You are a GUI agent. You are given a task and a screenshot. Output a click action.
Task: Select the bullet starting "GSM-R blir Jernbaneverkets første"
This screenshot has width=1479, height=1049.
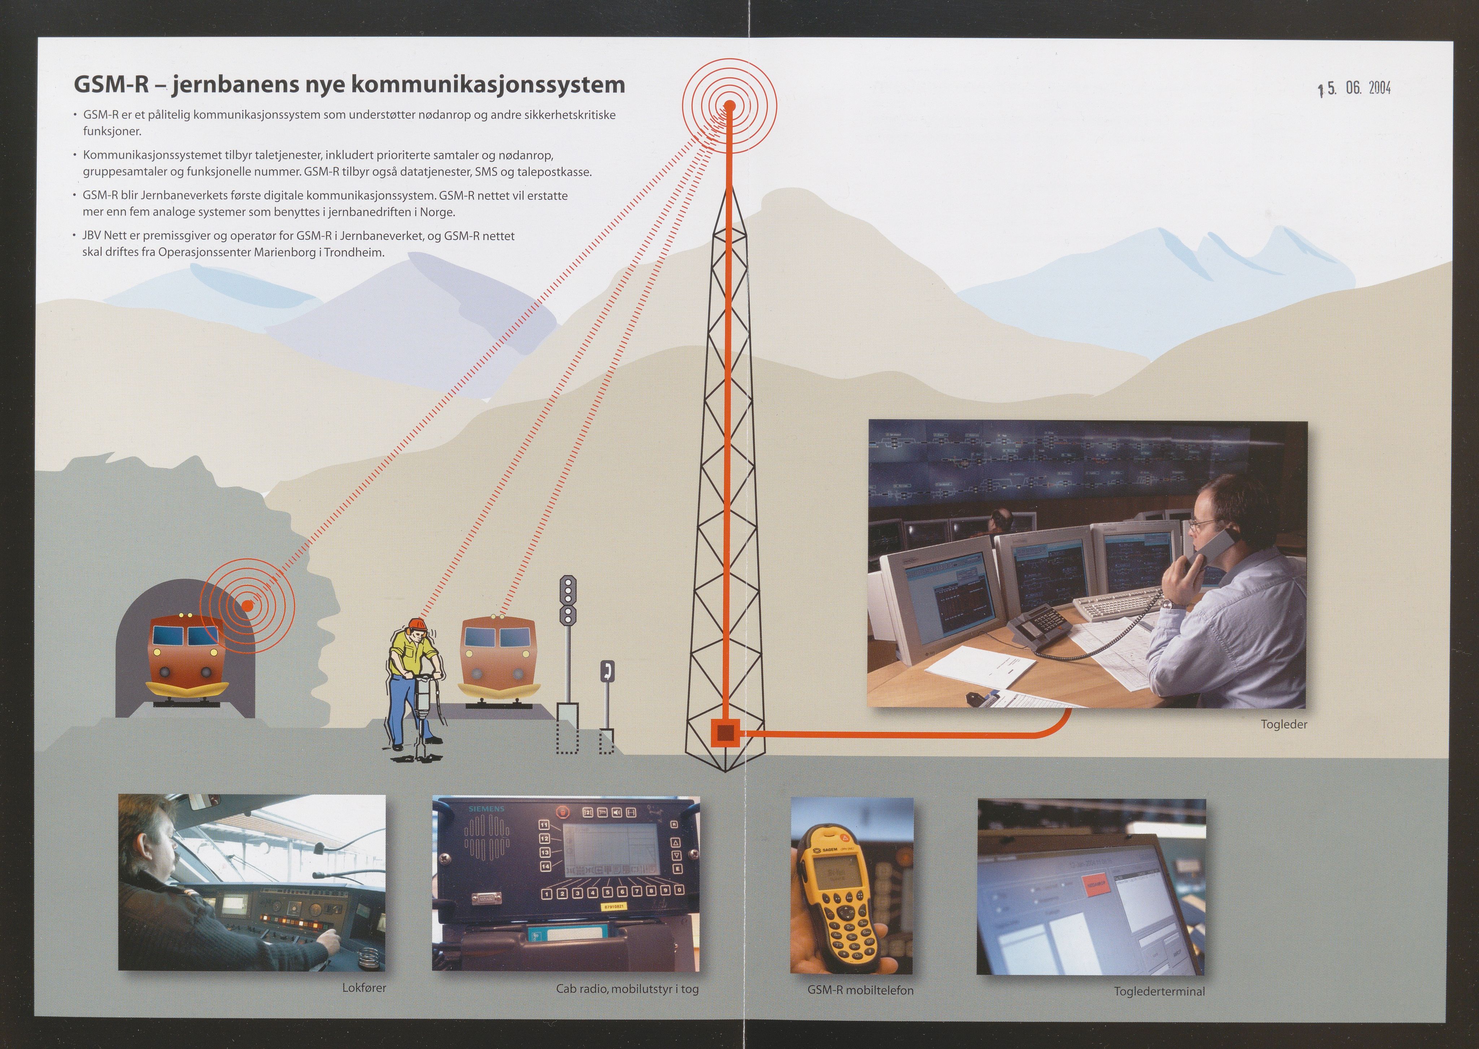(x=321, y=204)
